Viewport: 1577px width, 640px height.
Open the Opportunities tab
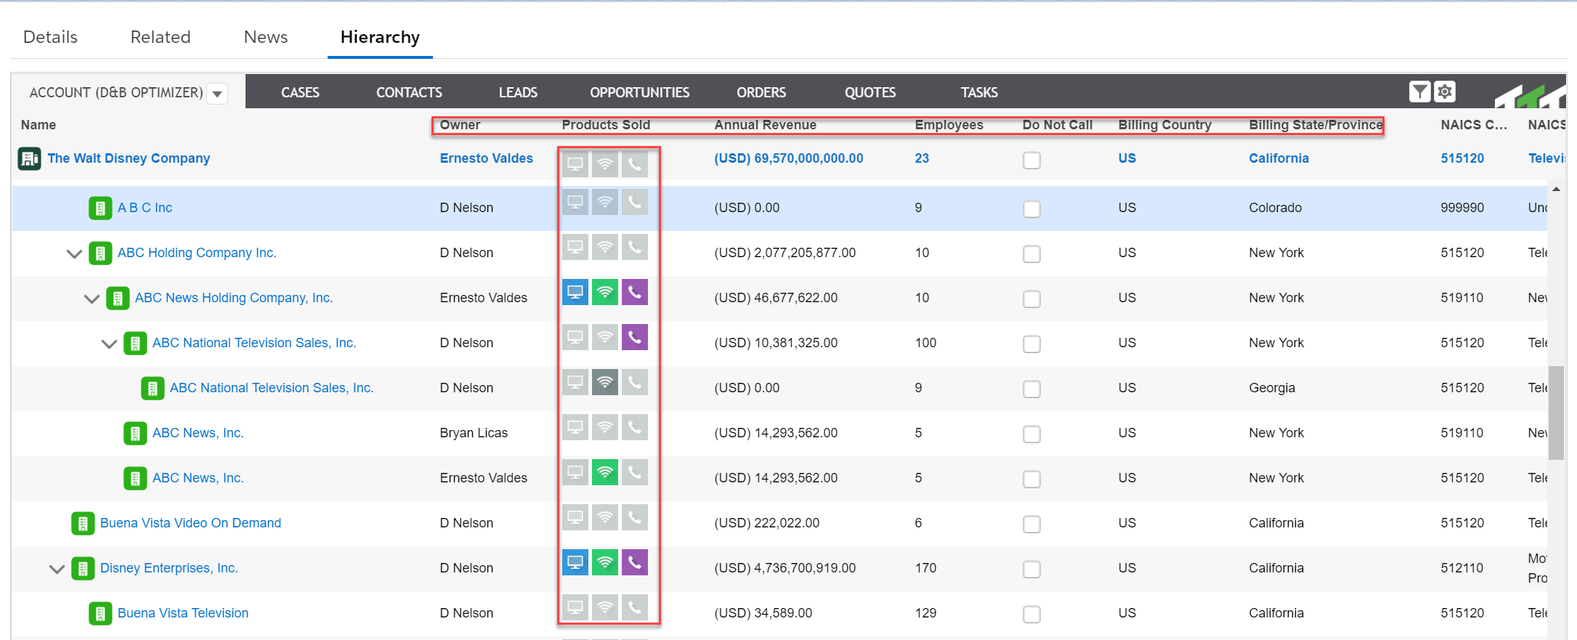(x=639, y=92)
